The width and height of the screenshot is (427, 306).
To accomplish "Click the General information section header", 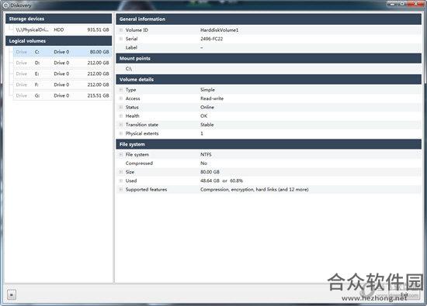I will 269,19.
